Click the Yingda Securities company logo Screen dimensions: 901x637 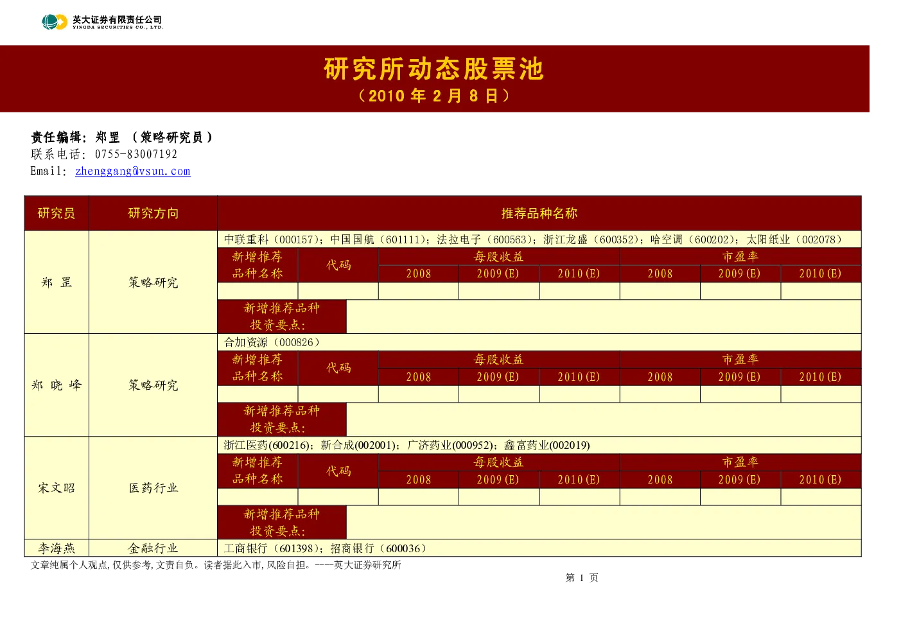(102, 22)
